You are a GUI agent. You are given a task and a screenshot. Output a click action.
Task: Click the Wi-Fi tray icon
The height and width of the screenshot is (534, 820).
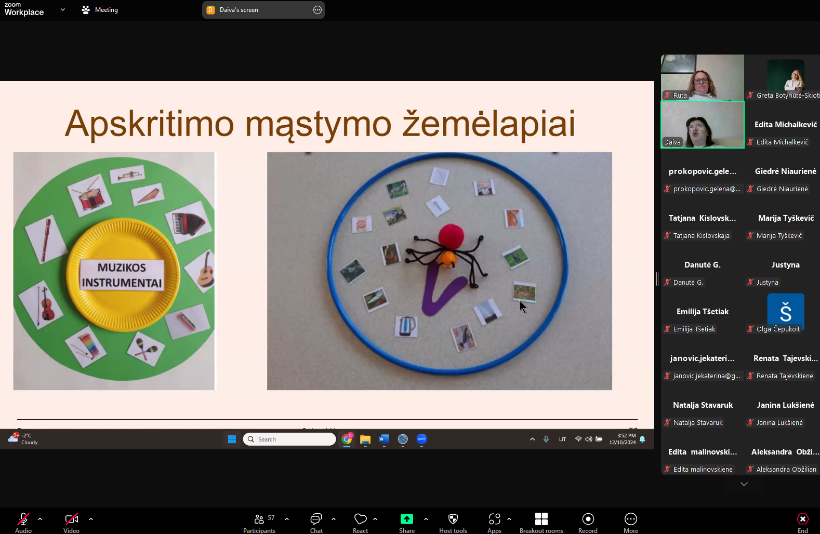click(578, 439)
